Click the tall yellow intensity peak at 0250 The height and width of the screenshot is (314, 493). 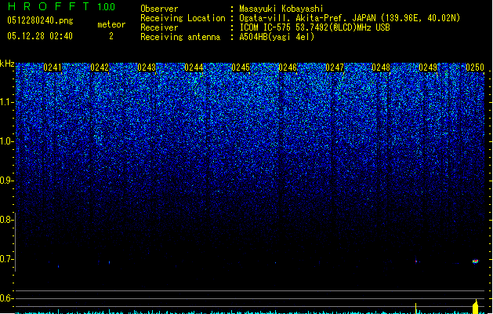click(476, 307)
